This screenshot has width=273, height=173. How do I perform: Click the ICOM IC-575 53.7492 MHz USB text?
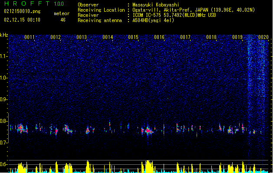pyautogui.click(x=174, y=15)
